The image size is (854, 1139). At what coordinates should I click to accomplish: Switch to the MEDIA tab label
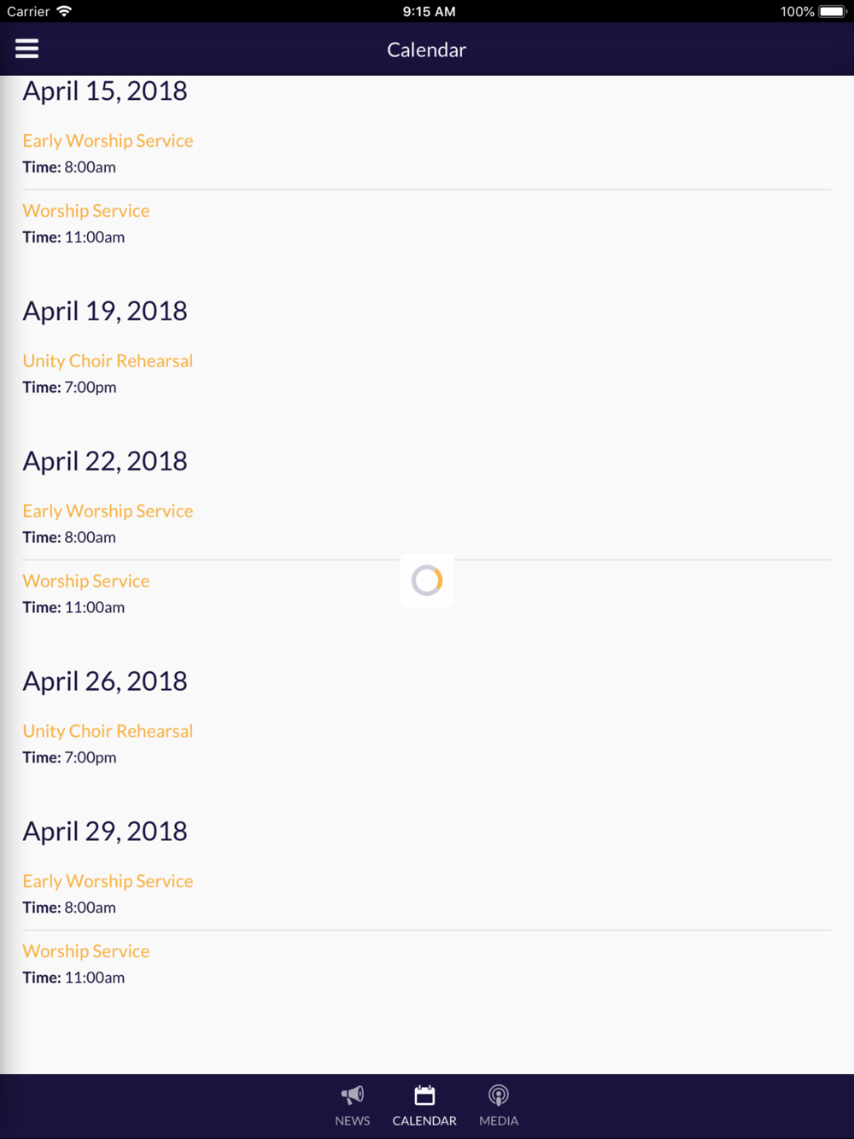click(x=499, y=1120)
